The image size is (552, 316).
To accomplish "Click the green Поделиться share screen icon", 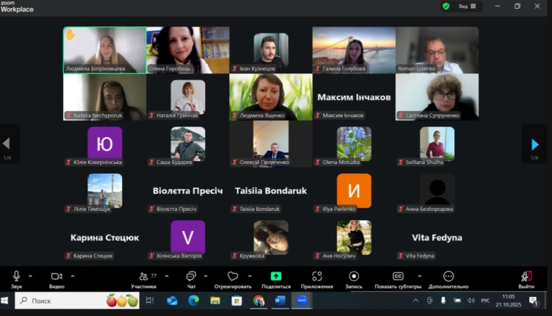I will point(276,277).
